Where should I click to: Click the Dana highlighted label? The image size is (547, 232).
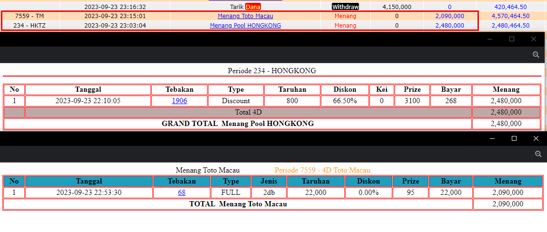253,7
